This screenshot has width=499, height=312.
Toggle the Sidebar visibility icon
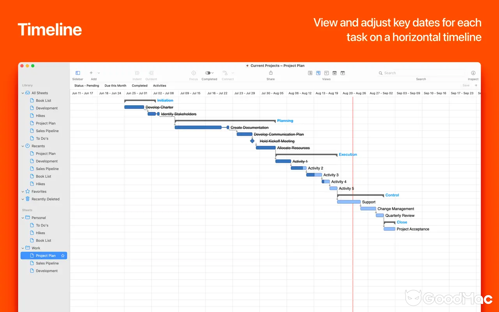[78, 73]
